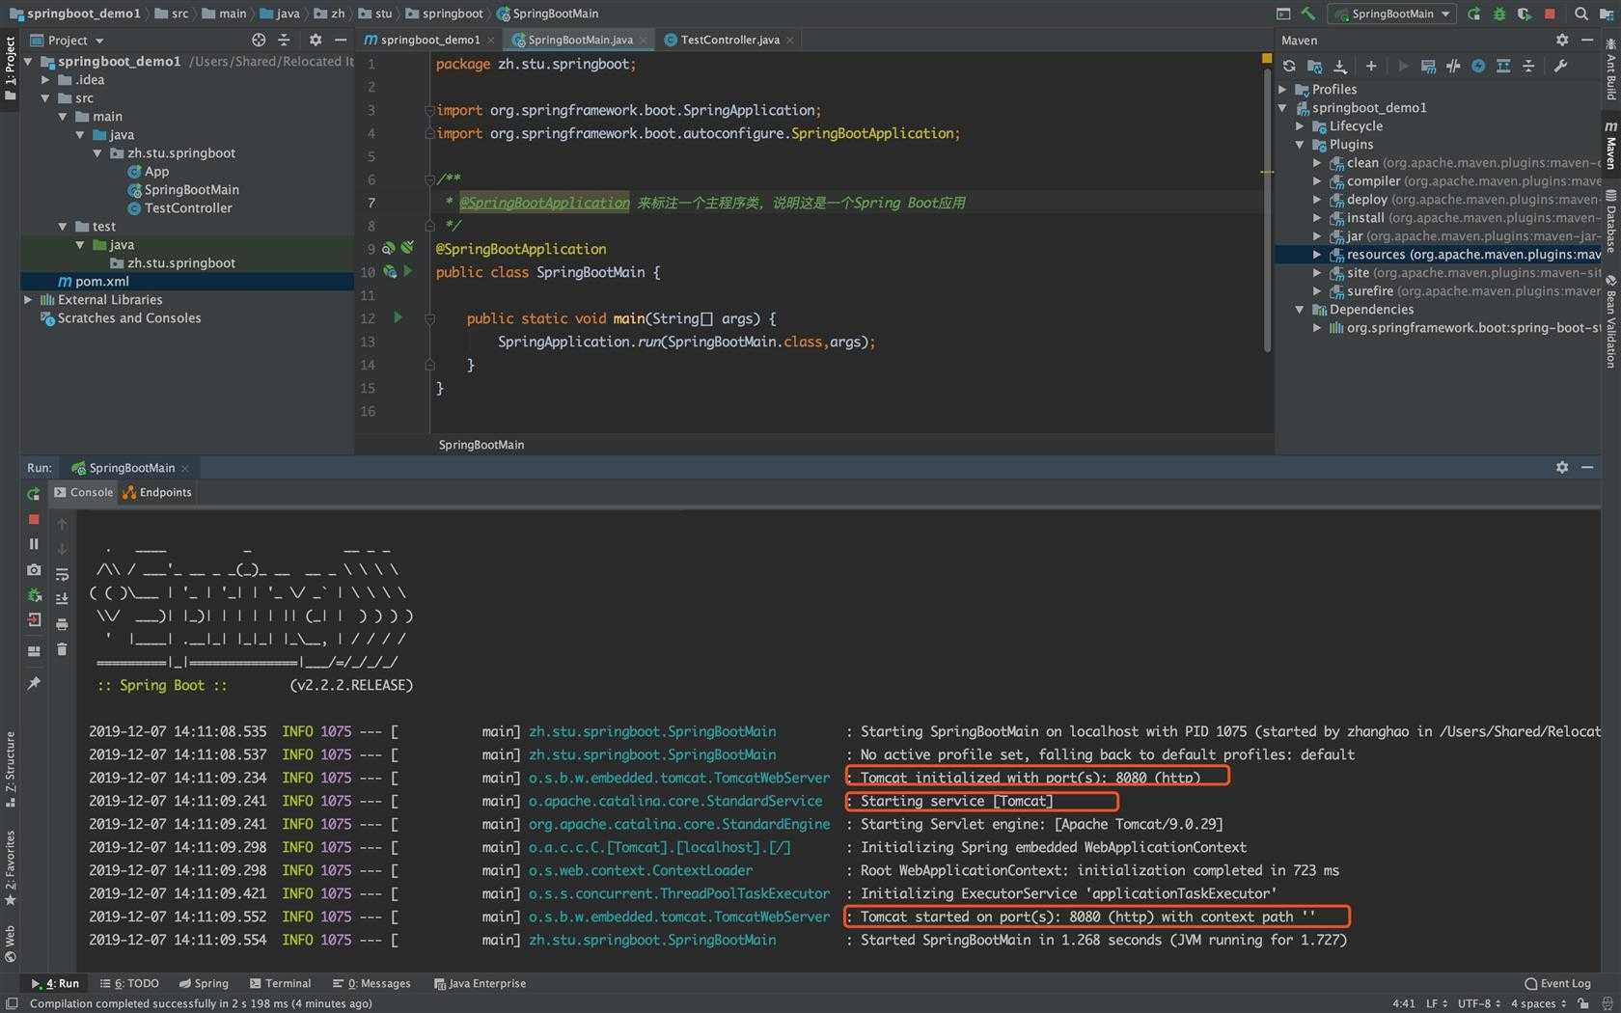Run with coverage from the top toolbar
The height and width of the screenshot is (1013, 1621).
click(x=1524, y=14)
